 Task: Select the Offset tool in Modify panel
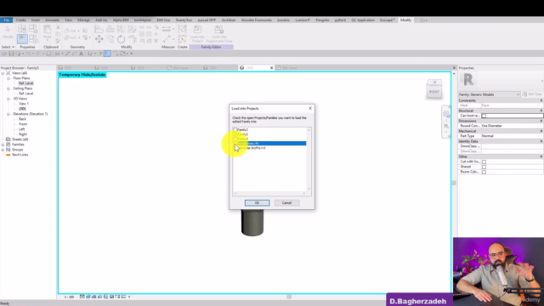point(110,29)
